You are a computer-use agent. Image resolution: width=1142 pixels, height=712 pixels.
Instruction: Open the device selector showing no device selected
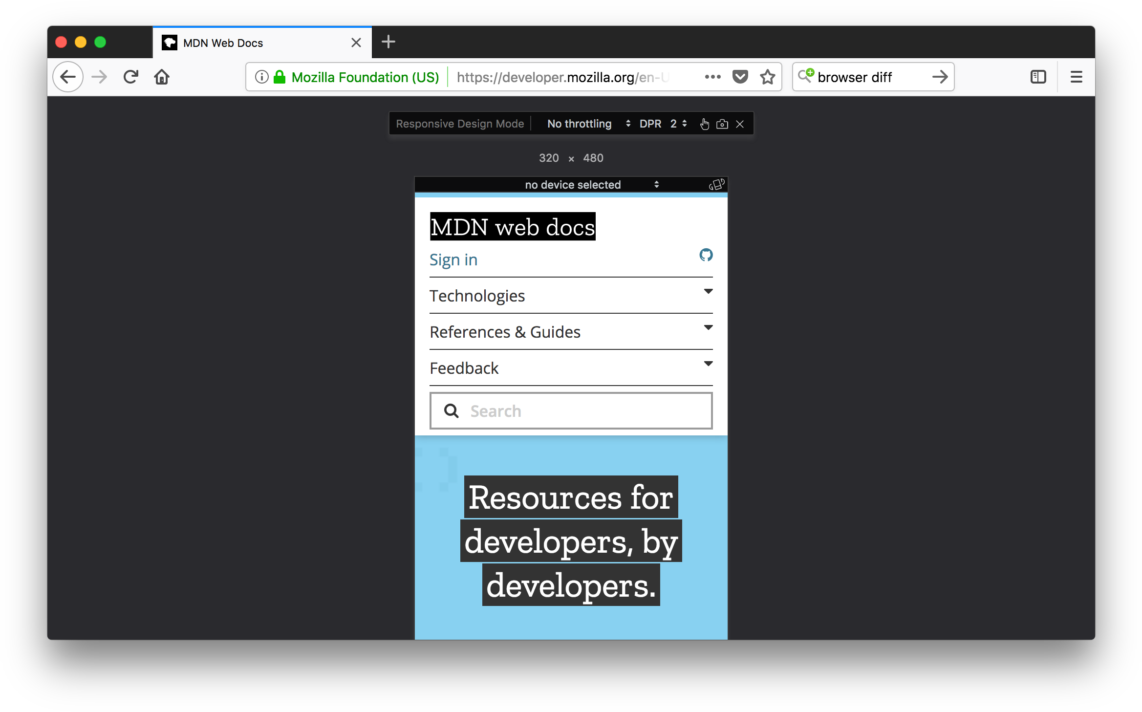(x=572, y=185)
